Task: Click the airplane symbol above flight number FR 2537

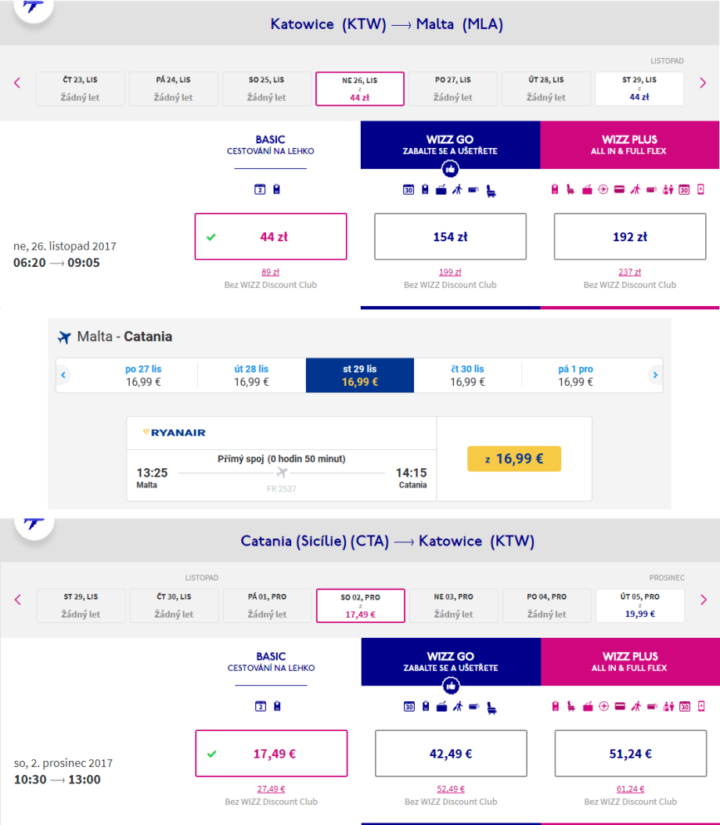Action: coord(282,472)
